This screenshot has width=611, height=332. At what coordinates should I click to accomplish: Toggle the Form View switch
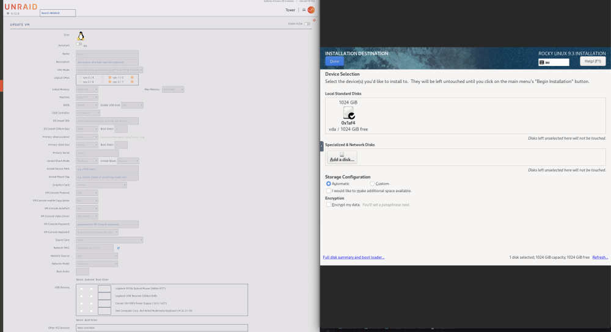(307, 24)
